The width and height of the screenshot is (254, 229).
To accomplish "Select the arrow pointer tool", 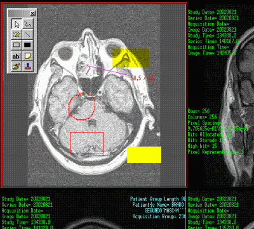I will tap(17, 24).
